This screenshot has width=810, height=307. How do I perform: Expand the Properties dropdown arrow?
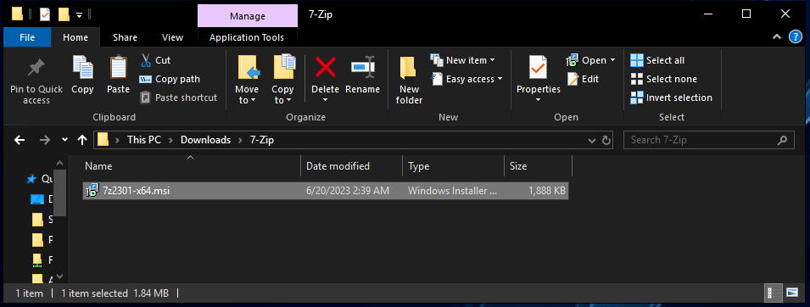point(539,100)
